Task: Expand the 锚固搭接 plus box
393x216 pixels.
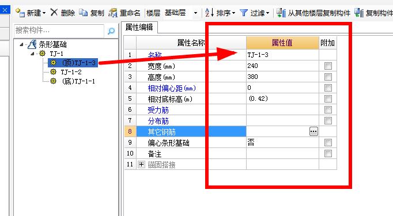Action: coord(141,164)
